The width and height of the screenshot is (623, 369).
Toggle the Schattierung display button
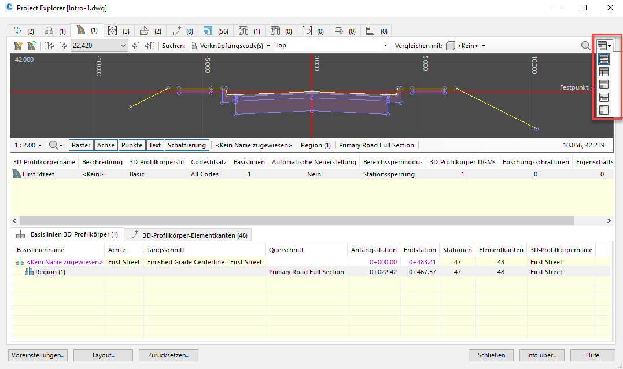point(187,145)
